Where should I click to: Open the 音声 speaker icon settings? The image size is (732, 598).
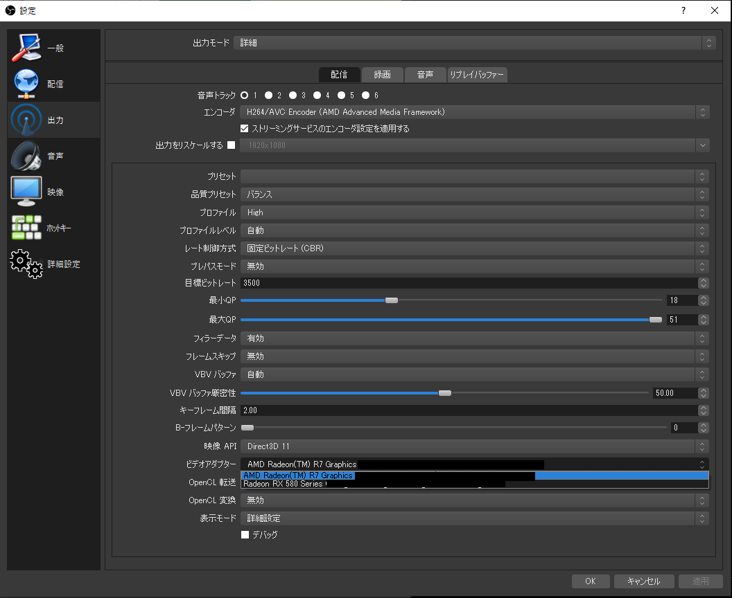coord(26,156)
